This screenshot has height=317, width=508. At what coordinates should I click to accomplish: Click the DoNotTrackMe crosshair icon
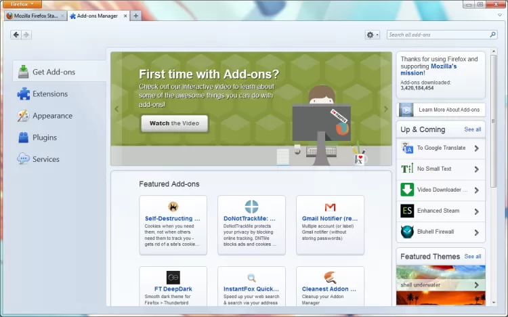(251, 207)
